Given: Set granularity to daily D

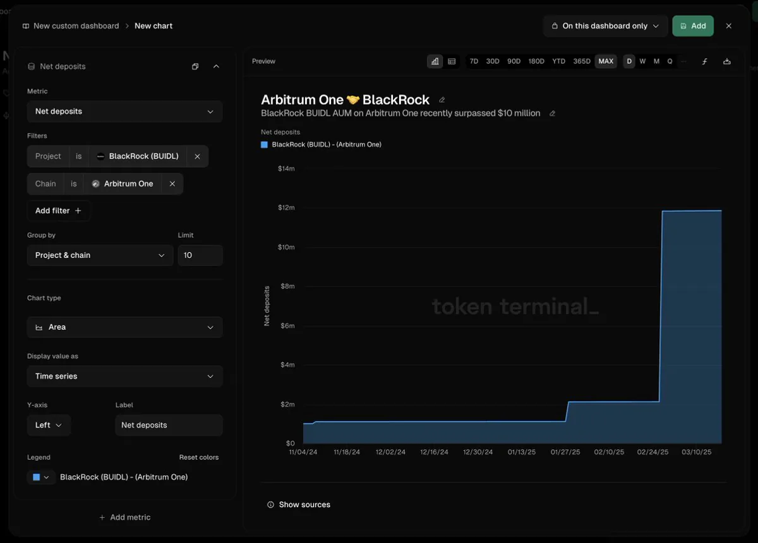Looking at the screenshot, I should click(629, 61).
